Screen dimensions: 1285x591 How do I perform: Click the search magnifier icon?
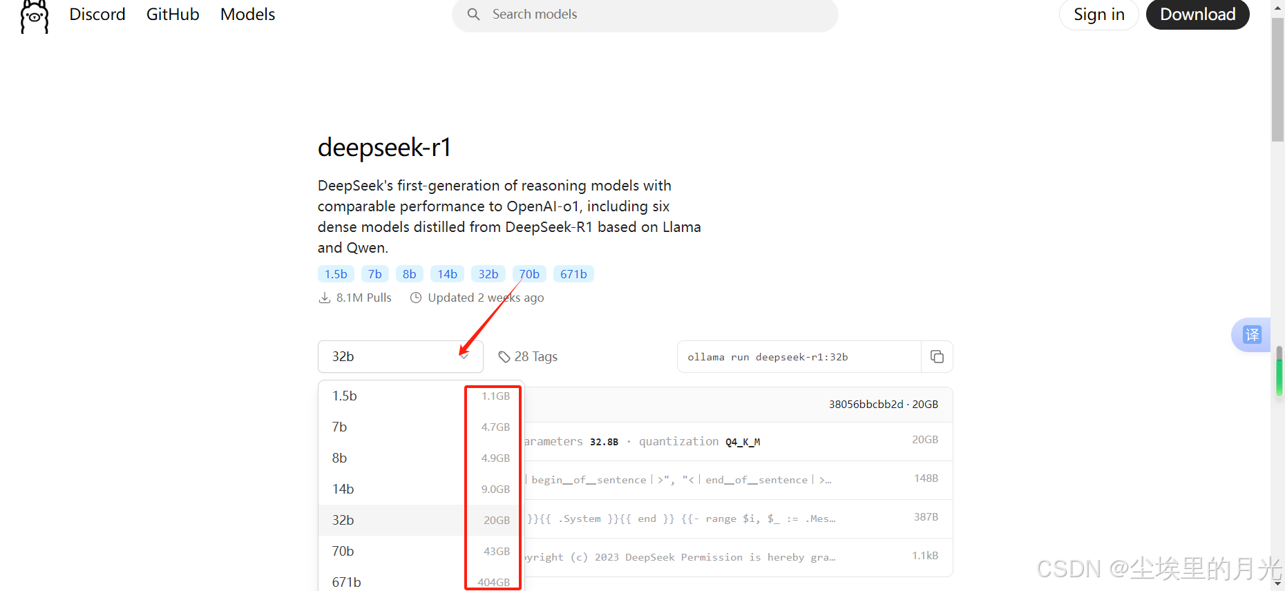(473, 14)
